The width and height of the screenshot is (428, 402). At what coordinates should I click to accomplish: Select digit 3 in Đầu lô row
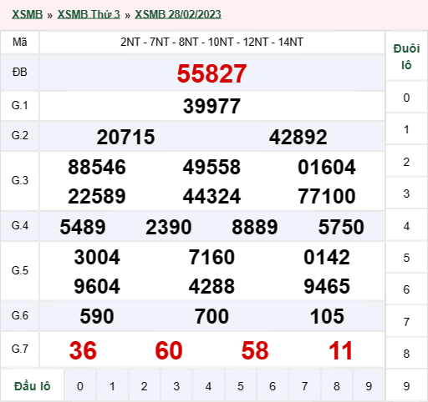pos(176,386)
